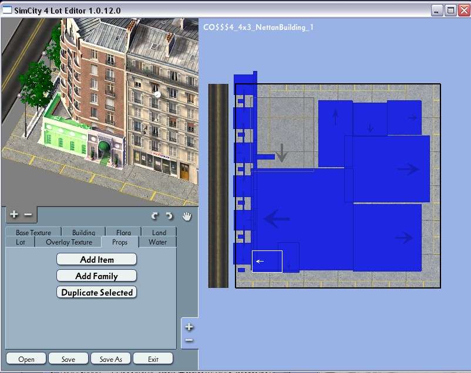Exit the Lot Editor
Screen dimensions: 471x373
coord(153,359)
